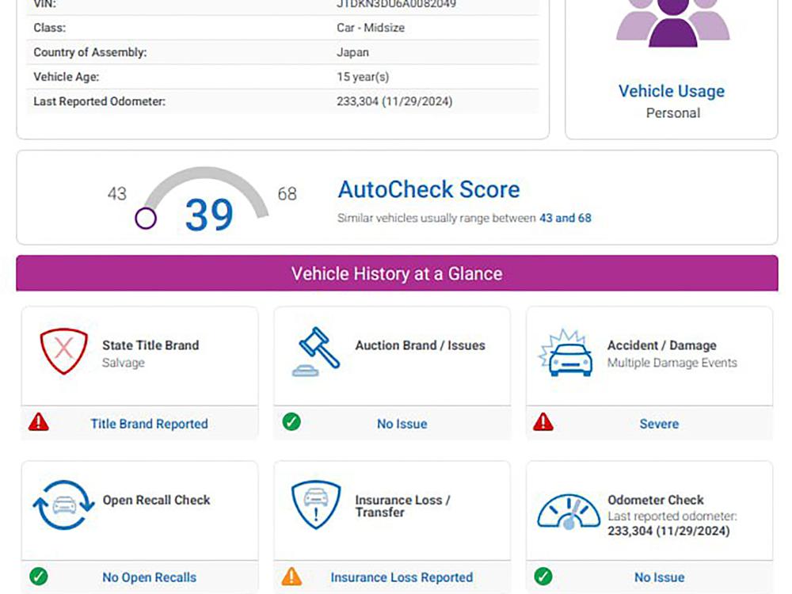Open the Title Brand Reported link
Screen dimensions: 792x594
tap(149, 424)
